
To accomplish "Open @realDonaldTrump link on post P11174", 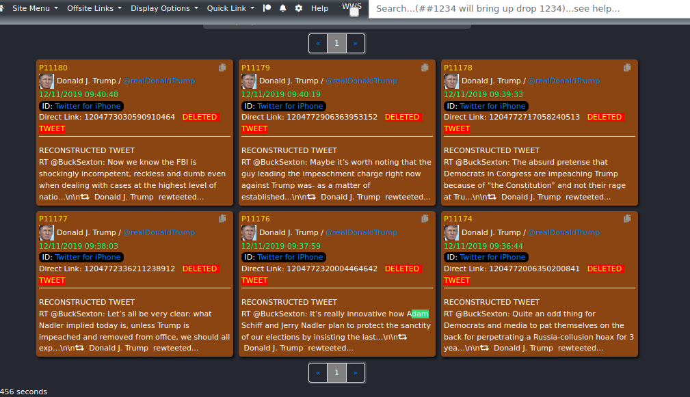I will pos(564,232).
